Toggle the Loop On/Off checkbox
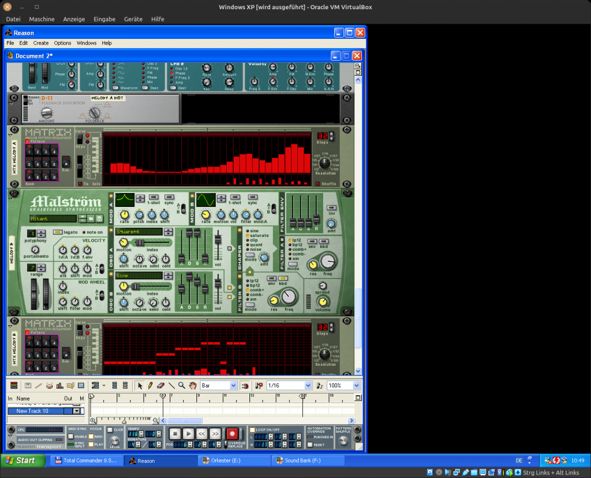The width and height of the screenshot is (591, 478). tap(252, 429)
